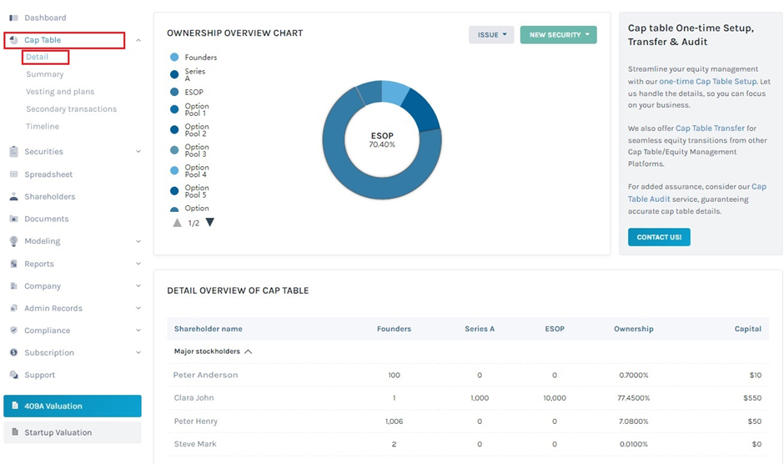Image resolution: width=784 pixels, height=464 pixels.
Task: Click the ESOP legend color dot
Action: click(x=174, y=92)
